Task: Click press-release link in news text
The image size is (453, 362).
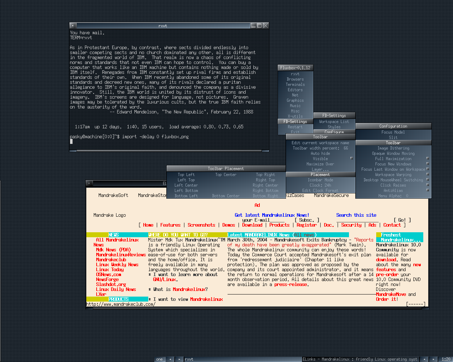Action: [291, 284]
